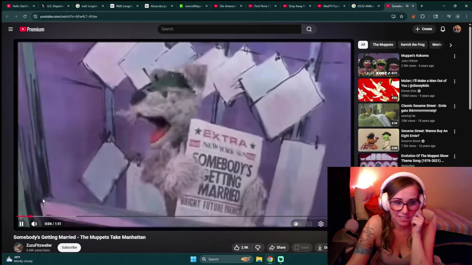Image resolution: width=472 pixels, height=265 pixels.
Task: Open the Windows Start menu
Action: pos(193,259)
